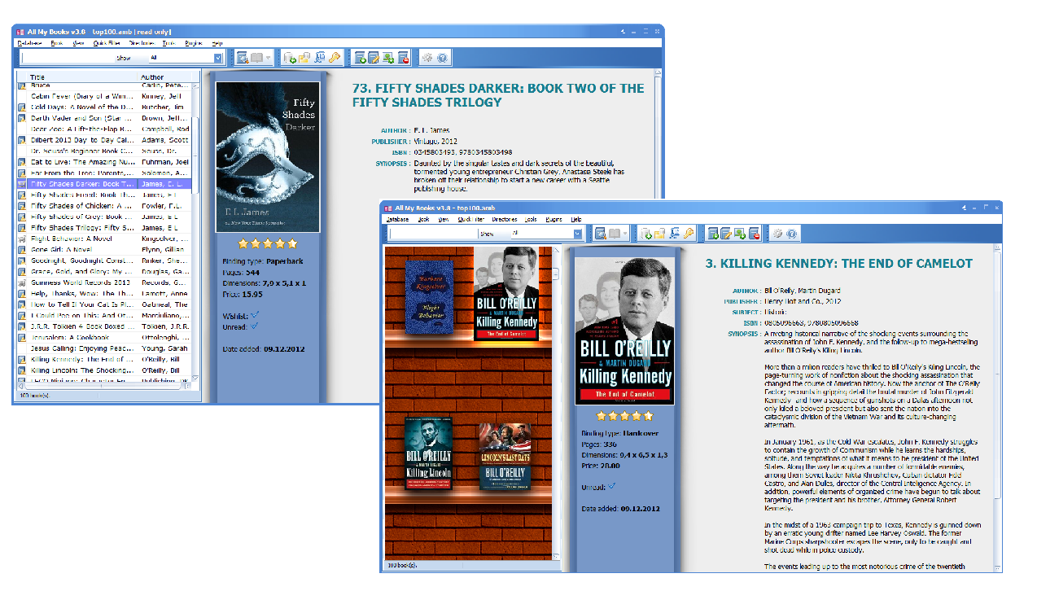Click the key password icon in back window
Image resolution: width=1037 pixels, height=613 pixels.
(334, 58)
